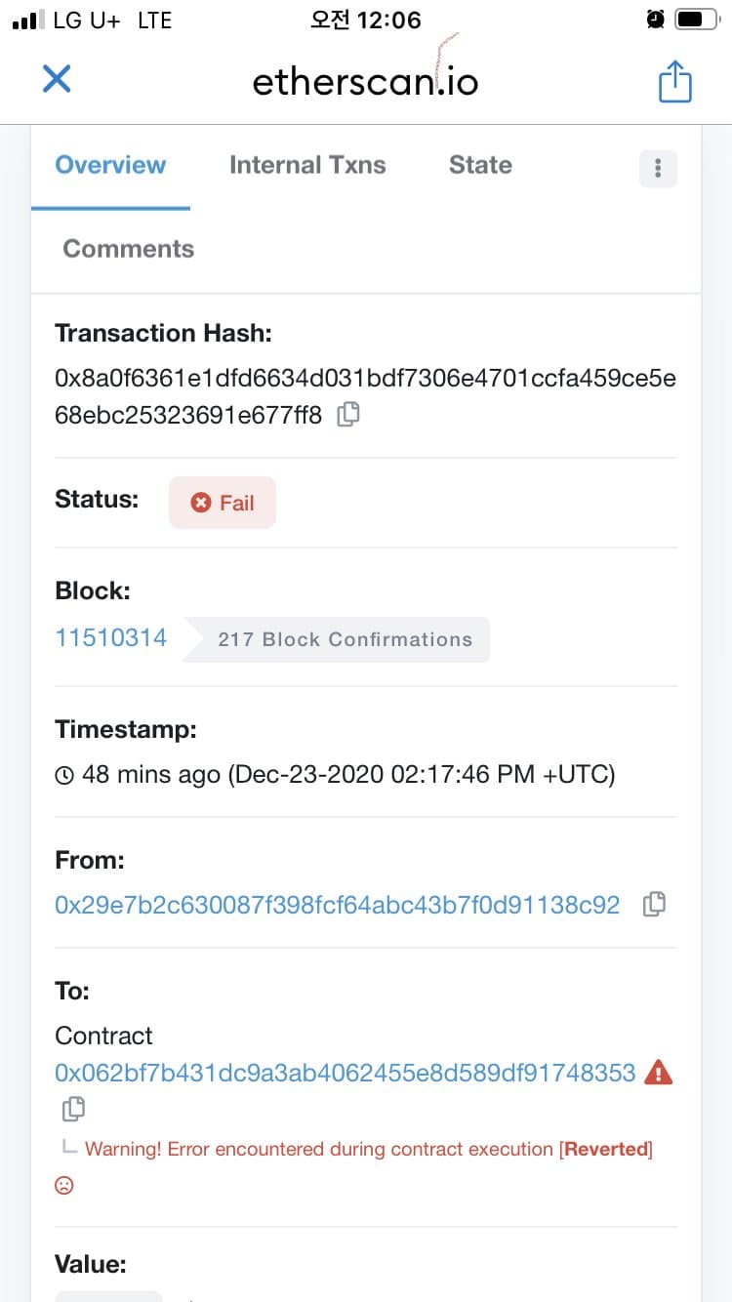Open the Comments tab

128,249
